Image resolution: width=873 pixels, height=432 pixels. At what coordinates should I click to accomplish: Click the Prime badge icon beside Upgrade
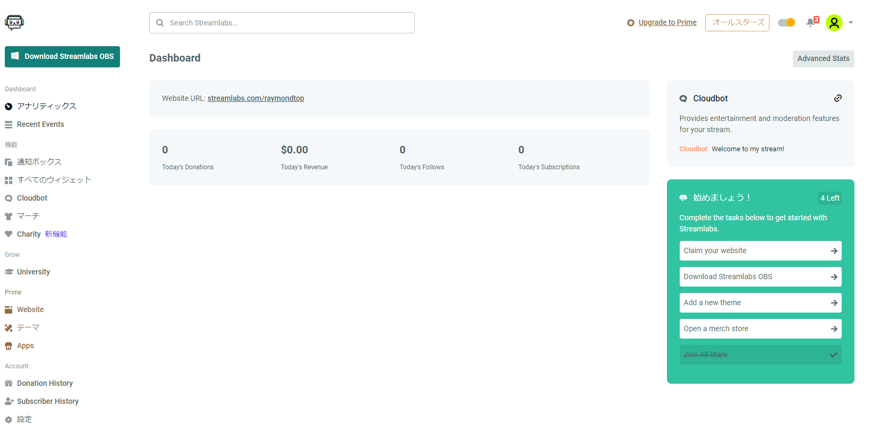631,23
